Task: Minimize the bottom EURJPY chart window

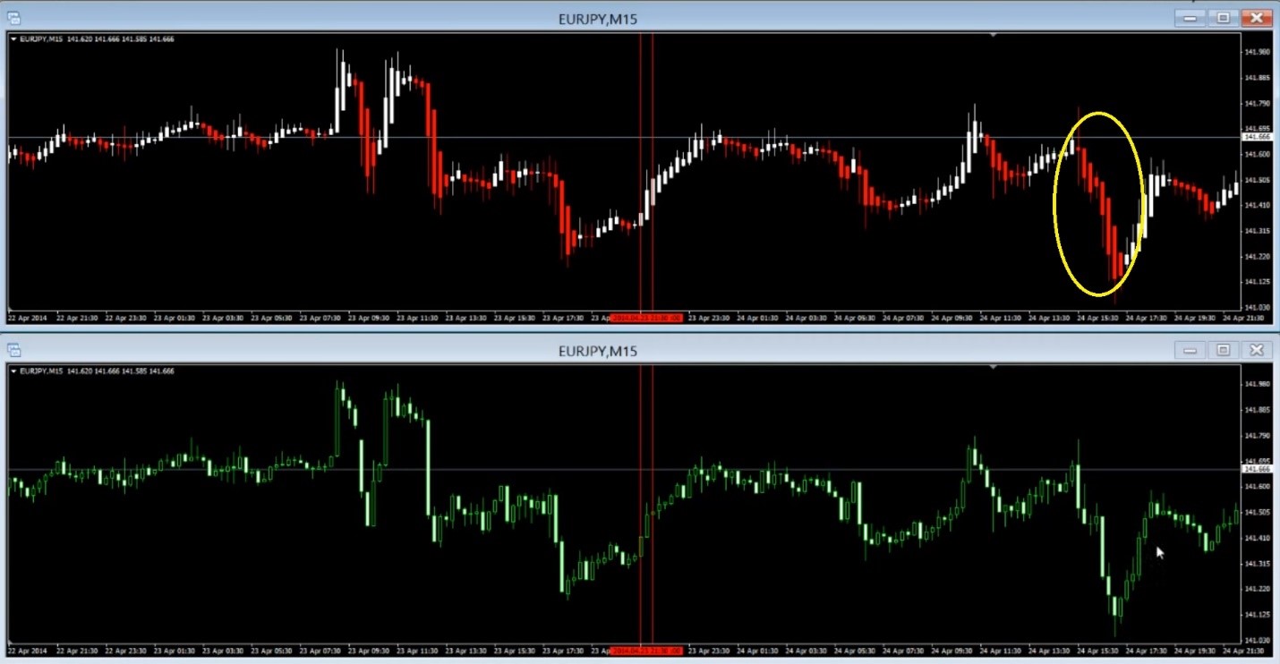Action: [1190, 351]
